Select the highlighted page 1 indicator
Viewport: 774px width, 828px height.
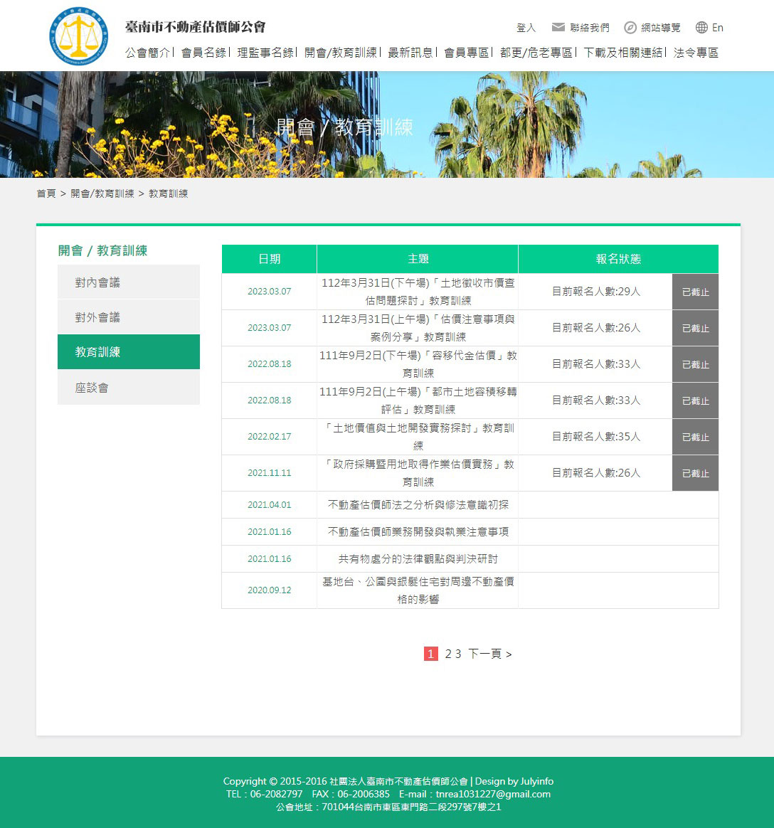pyautogui.click(x=431, y=654)
